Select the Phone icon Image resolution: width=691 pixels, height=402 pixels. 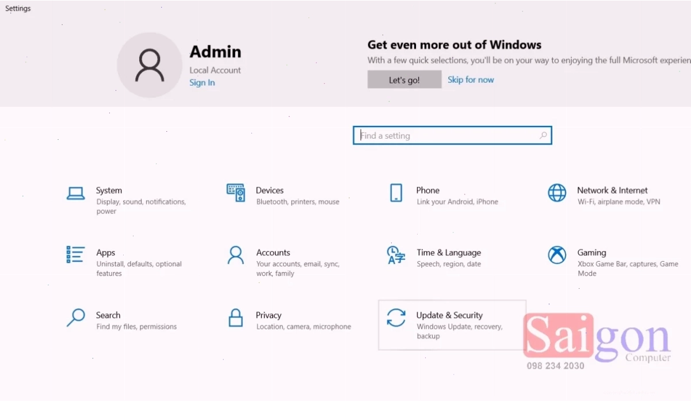(x=396, y=193)
